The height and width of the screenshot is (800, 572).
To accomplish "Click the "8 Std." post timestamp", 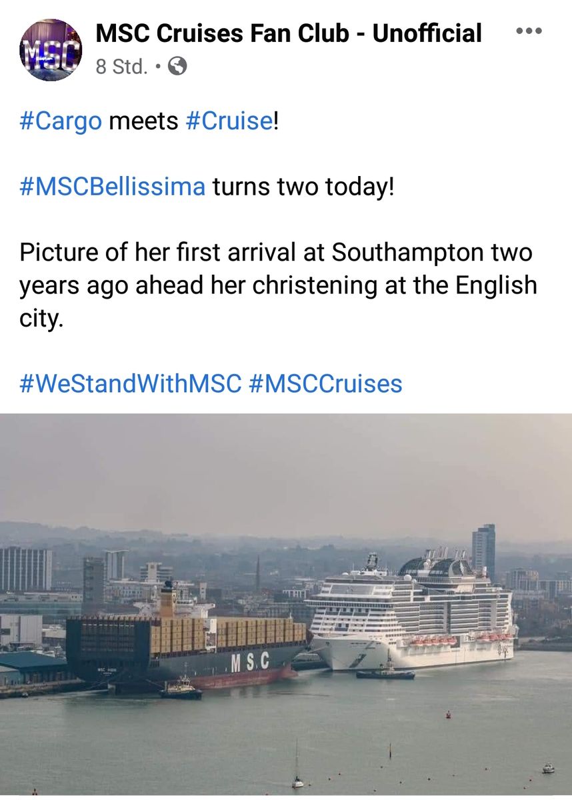I will (x=121, y=67).
